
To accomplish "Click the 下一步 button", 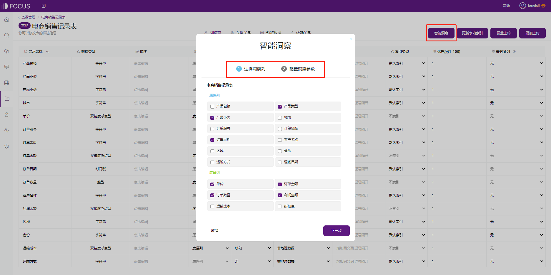I will (x=336, y=231).
